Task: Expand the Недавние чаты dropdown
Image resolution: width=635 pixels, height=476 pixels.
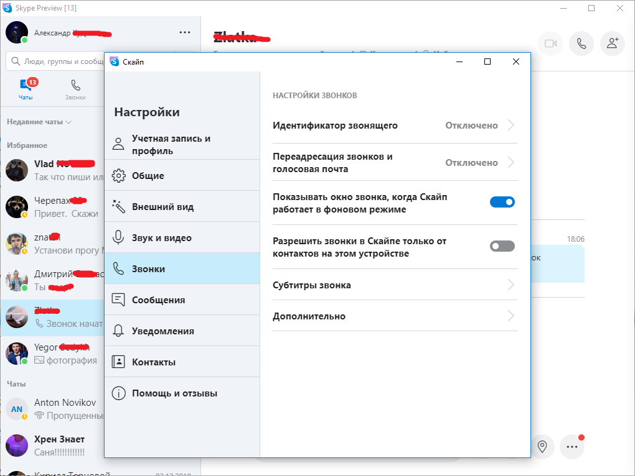Action: (39, 122)
